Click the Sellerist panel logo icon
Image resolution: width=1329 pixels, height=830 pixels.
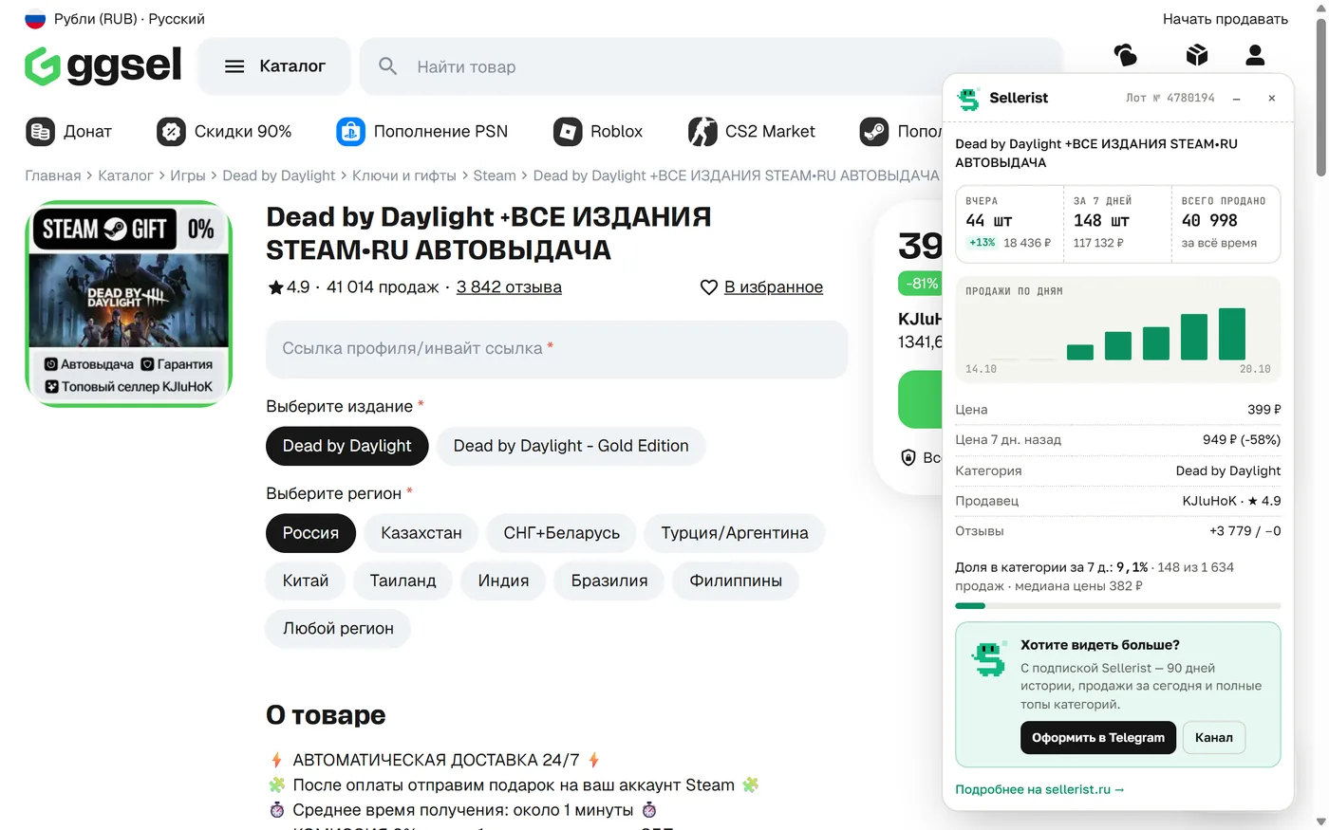click(968, 99)
